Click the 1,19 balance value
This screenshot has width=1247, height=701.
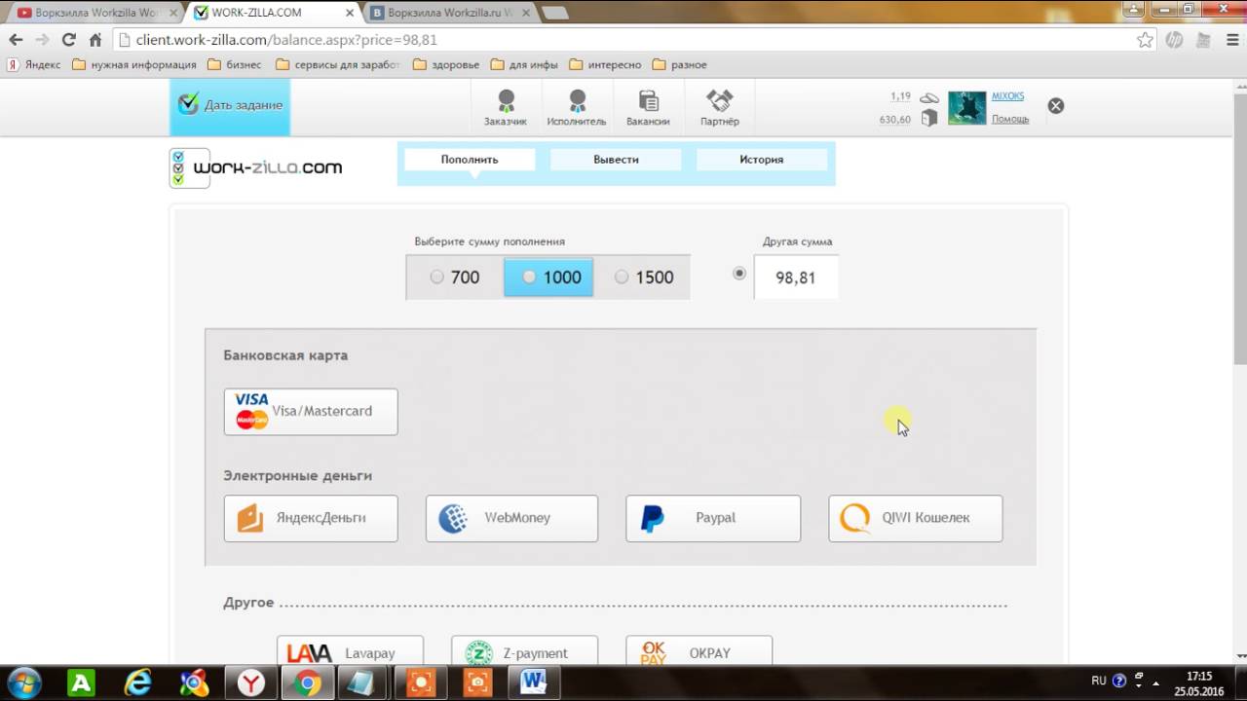(900, 96)
